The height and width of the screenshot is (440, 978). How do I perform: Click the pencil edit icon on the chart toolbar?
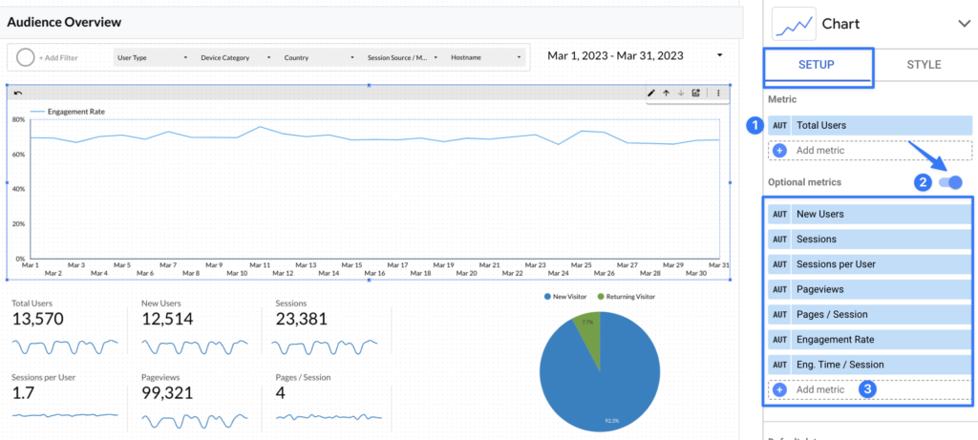tap(651, 93)
